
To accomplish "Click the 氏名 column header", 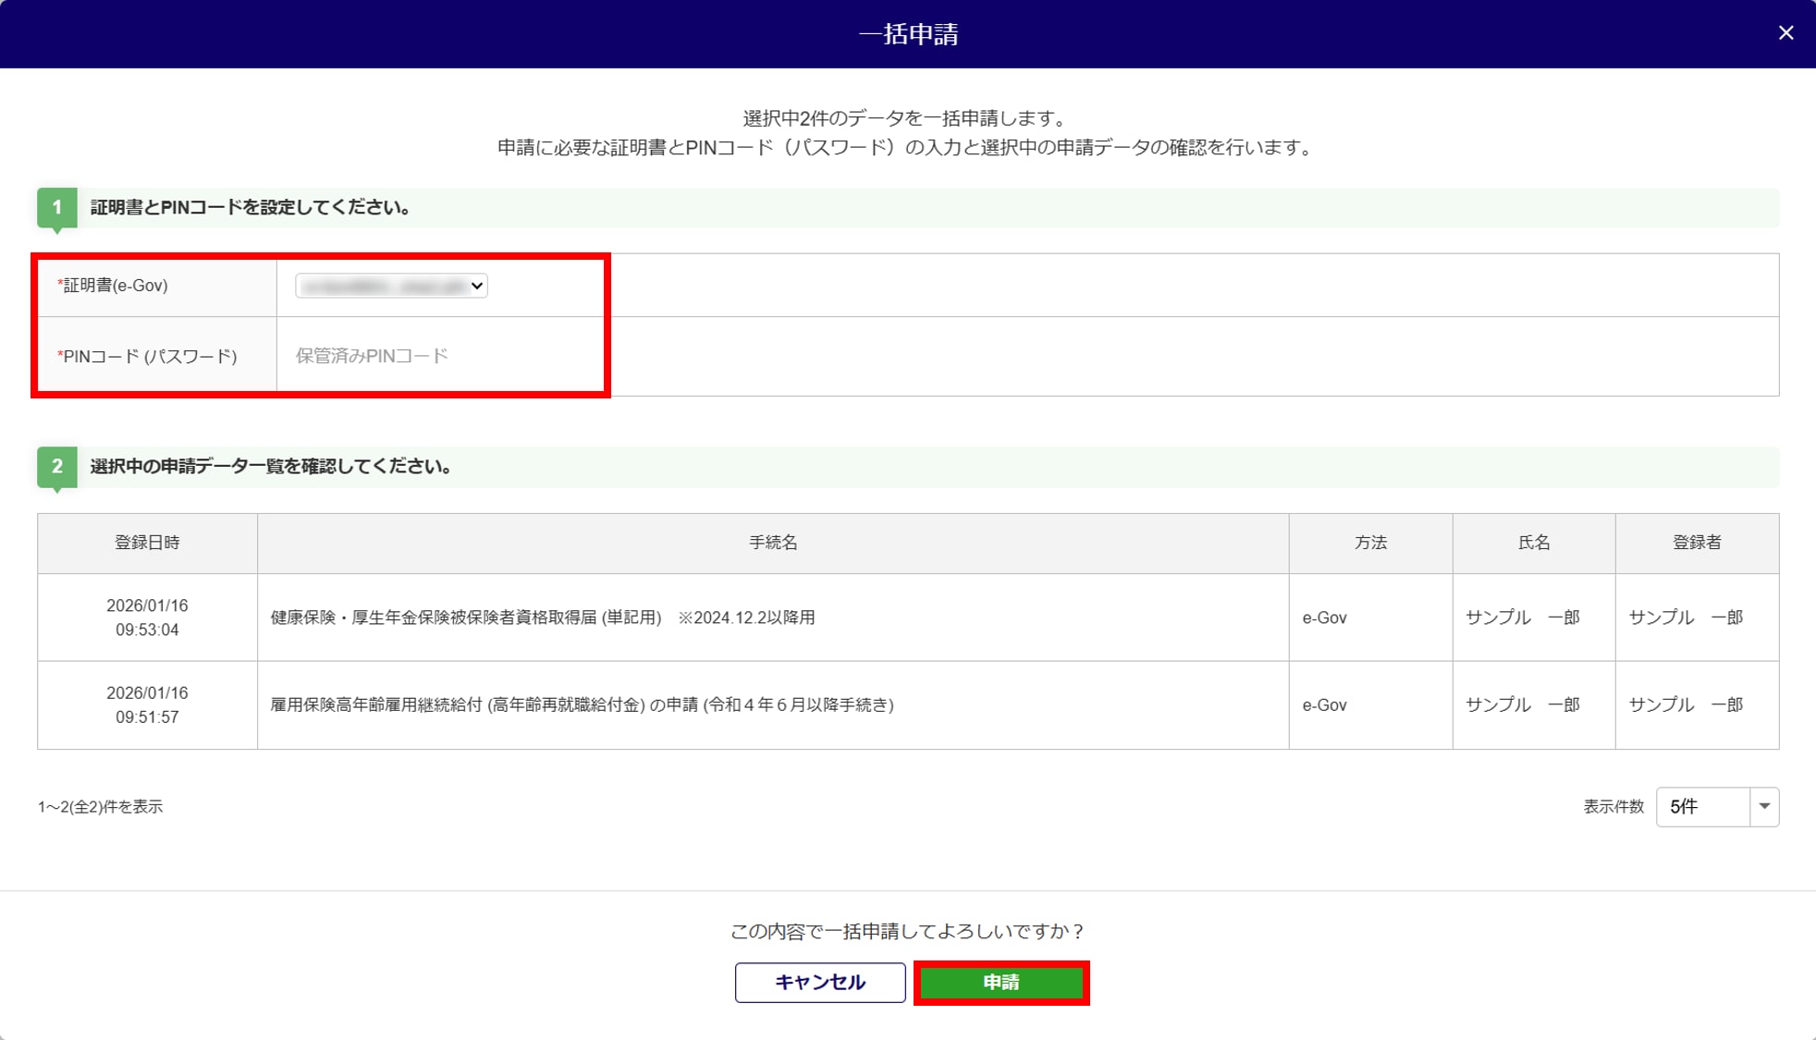I will click(x=1533, y=543).
